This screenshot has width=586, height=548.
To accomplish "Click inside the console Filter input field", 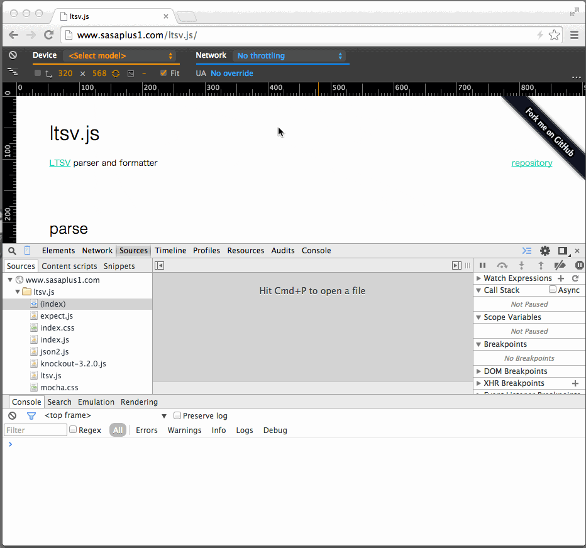I will click(x=35, y=430).
